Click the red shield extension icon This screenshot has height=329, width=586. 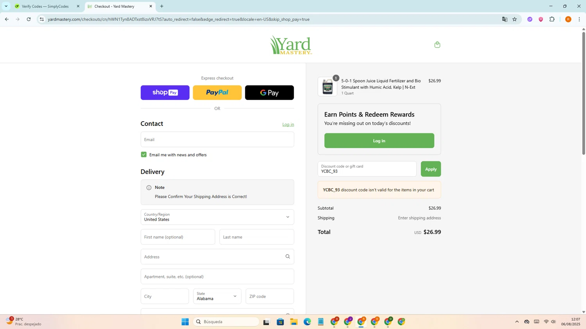[541, 19]
